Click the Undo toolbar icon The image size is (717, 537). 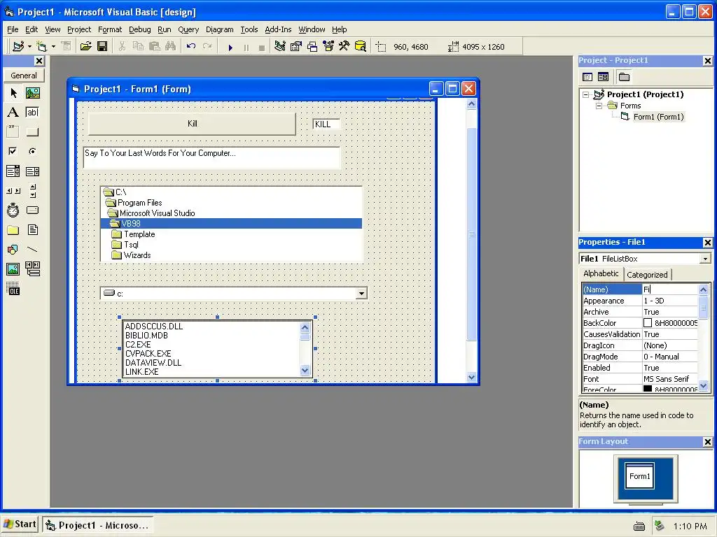pos(191,46)
